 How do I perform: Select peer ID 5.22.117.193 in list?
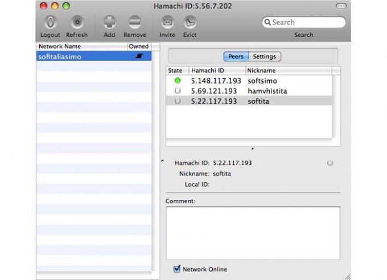coord(214,101)
